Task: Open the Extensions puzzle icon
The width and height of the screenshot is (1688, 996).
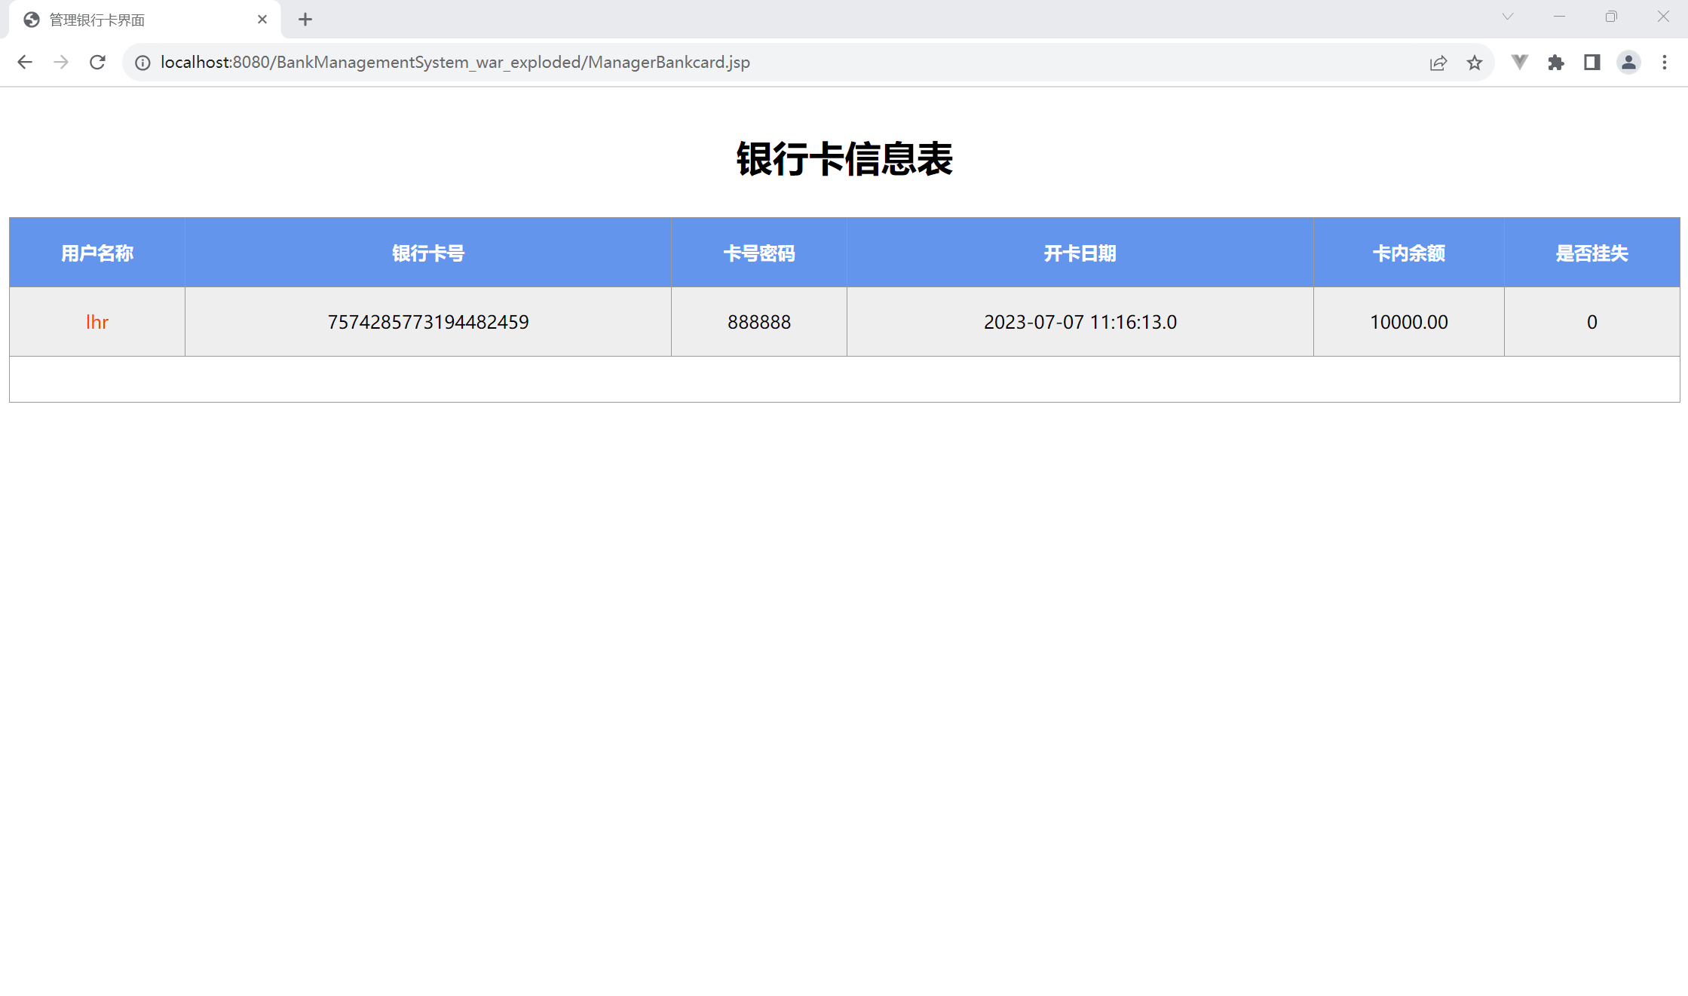Action: point(1555,63)
